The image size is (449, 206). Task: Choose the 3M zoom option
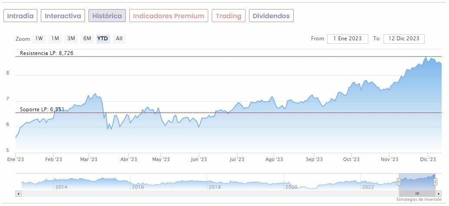pyautogui.click(x=71, y=39)
